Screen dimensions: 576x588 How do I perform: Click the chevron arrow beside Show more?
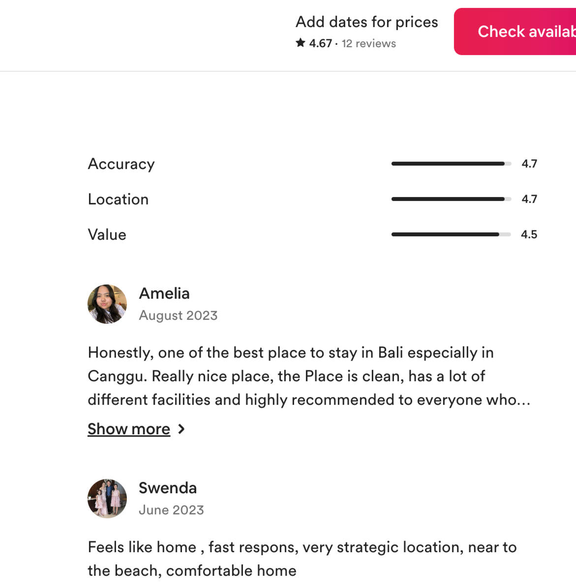[x=182, y=429]
